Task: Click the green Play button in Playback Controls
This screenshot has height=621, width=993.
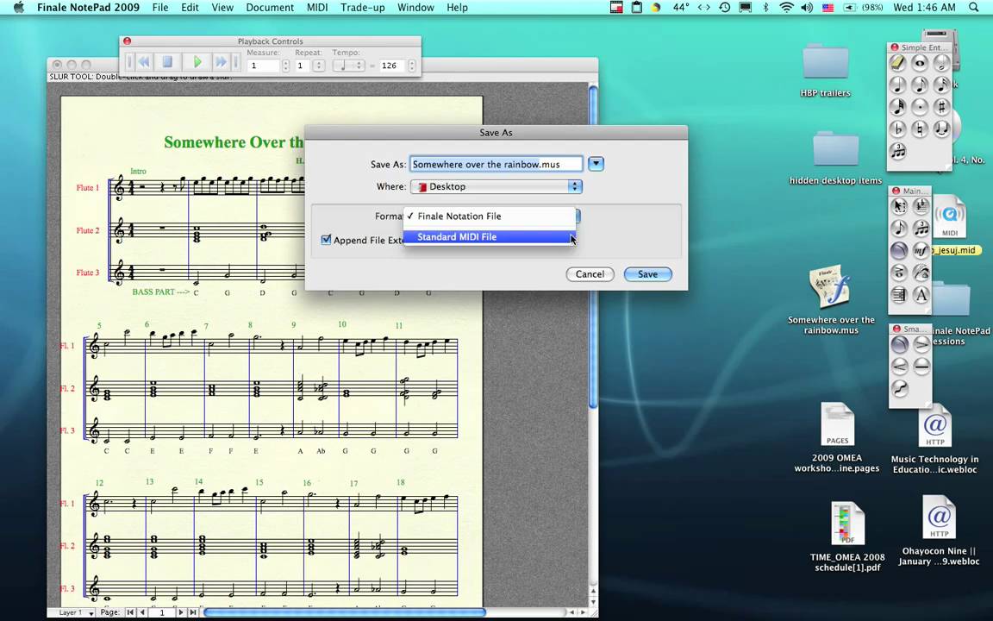Action: 197,61
